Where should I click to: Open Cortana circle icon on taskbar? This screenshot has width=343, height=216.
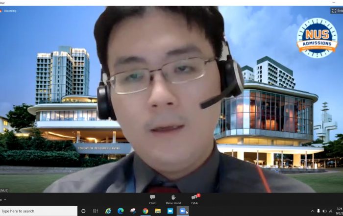tap(83, 211)
